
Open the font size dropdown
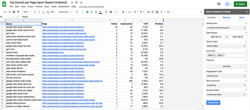point(79,12)
